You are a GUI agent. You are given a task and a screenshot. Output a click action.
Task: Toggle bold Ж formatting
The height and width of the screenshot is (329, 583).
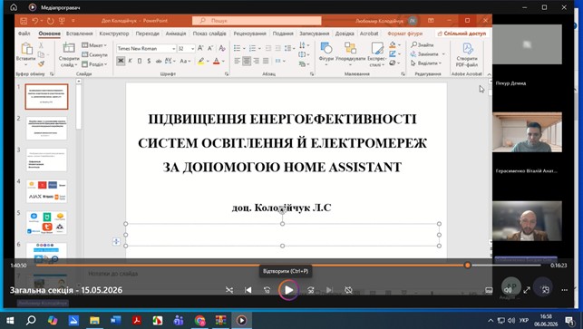pyautogui.click(x=121, y=61)
